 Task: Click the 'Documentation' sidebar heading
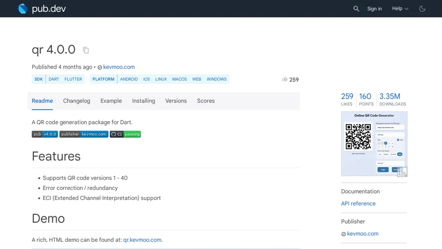point(360,191)
